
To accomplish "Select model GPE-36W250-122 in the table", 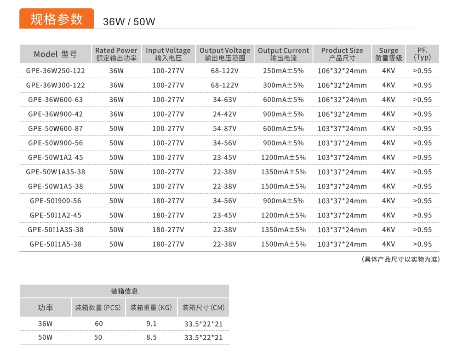I will 56,71.
